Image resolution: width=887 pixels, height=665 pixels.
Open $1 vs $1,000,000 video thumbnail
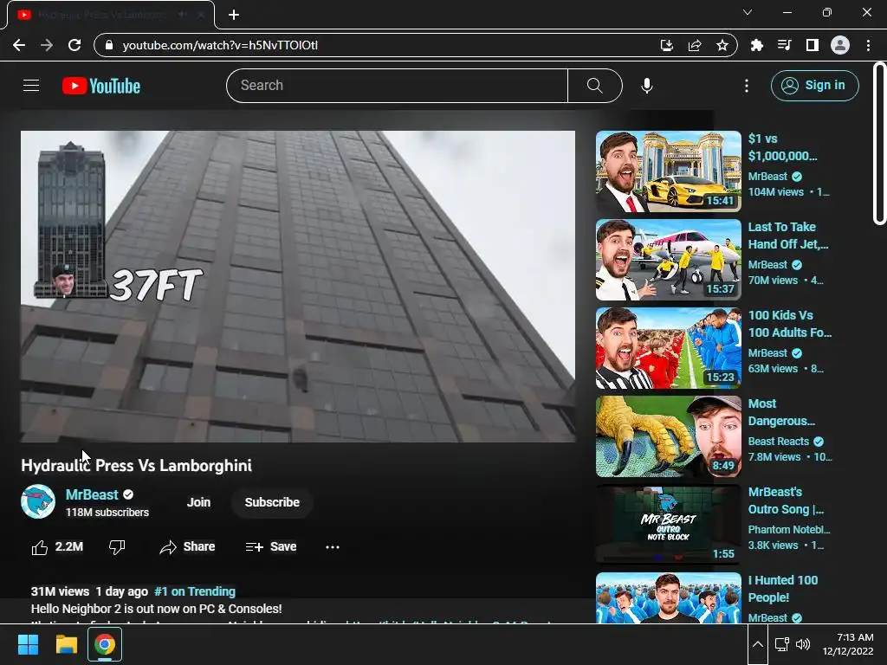pos(668,171)
